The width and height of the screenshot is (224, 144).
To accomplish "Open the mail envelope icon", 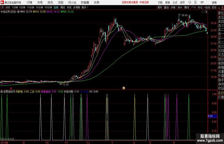I will tap(202, 2).
